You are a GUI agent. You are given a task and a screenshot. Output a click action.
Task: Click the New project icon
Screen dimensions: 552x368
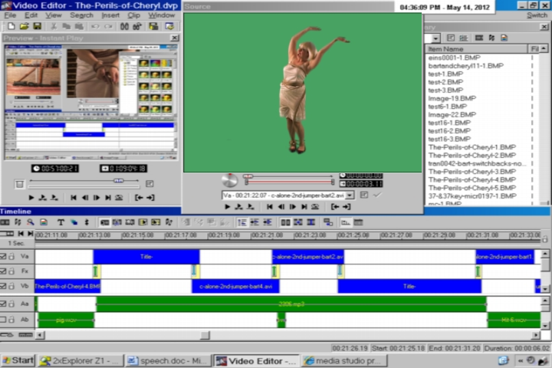pyautogui.click(x=11, y=26)
